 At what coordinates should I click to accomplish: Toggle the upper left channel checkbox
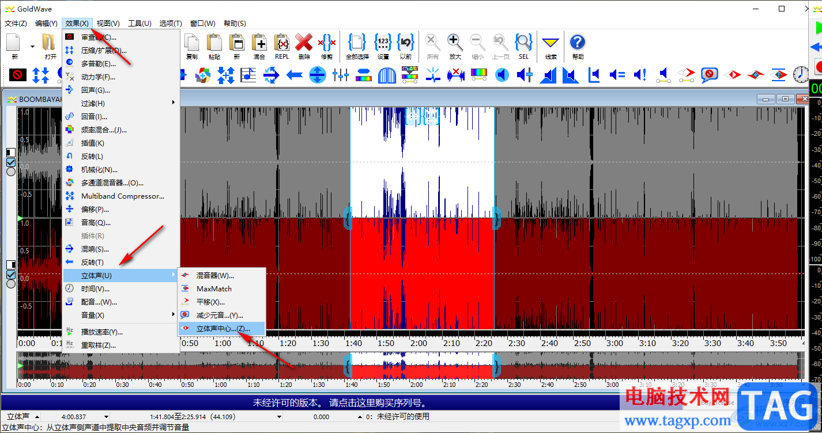coord(11,162)
